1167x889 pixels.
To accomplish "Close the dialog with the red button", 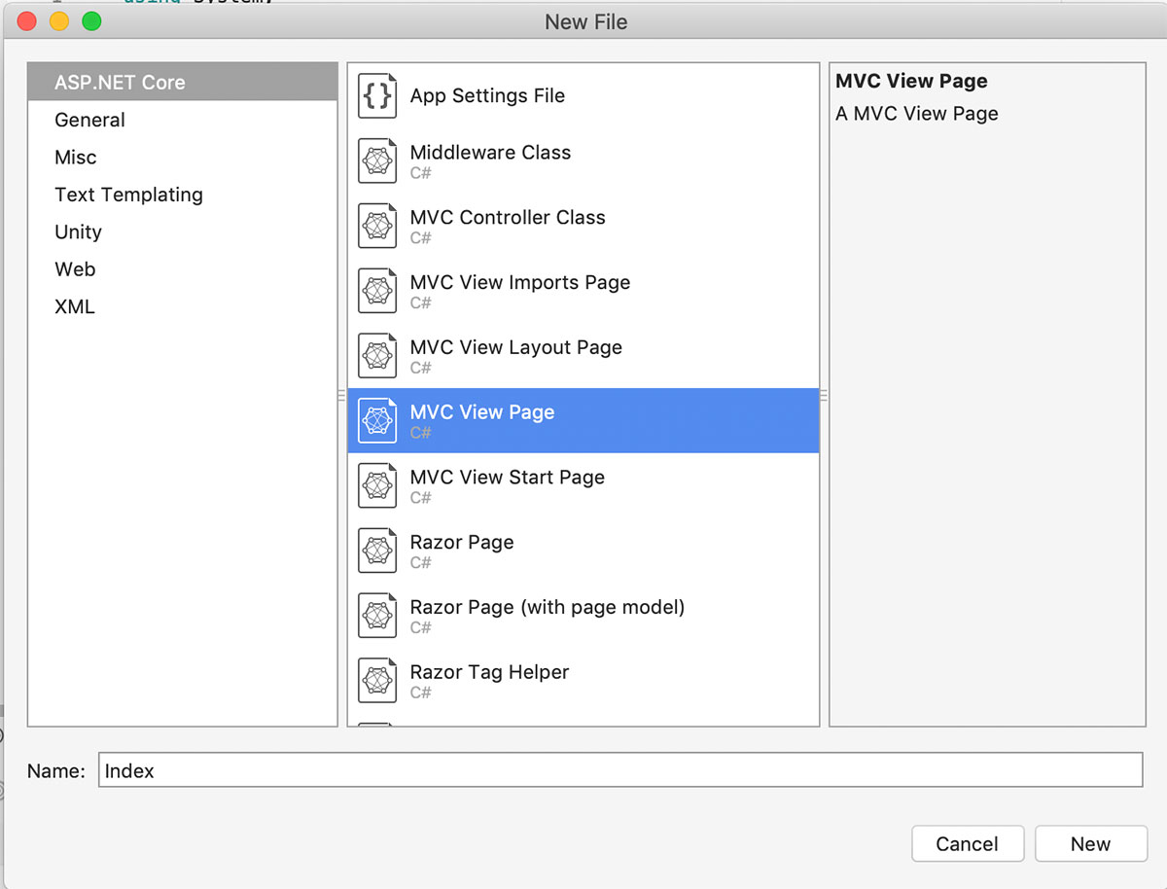I will point(27,21).
